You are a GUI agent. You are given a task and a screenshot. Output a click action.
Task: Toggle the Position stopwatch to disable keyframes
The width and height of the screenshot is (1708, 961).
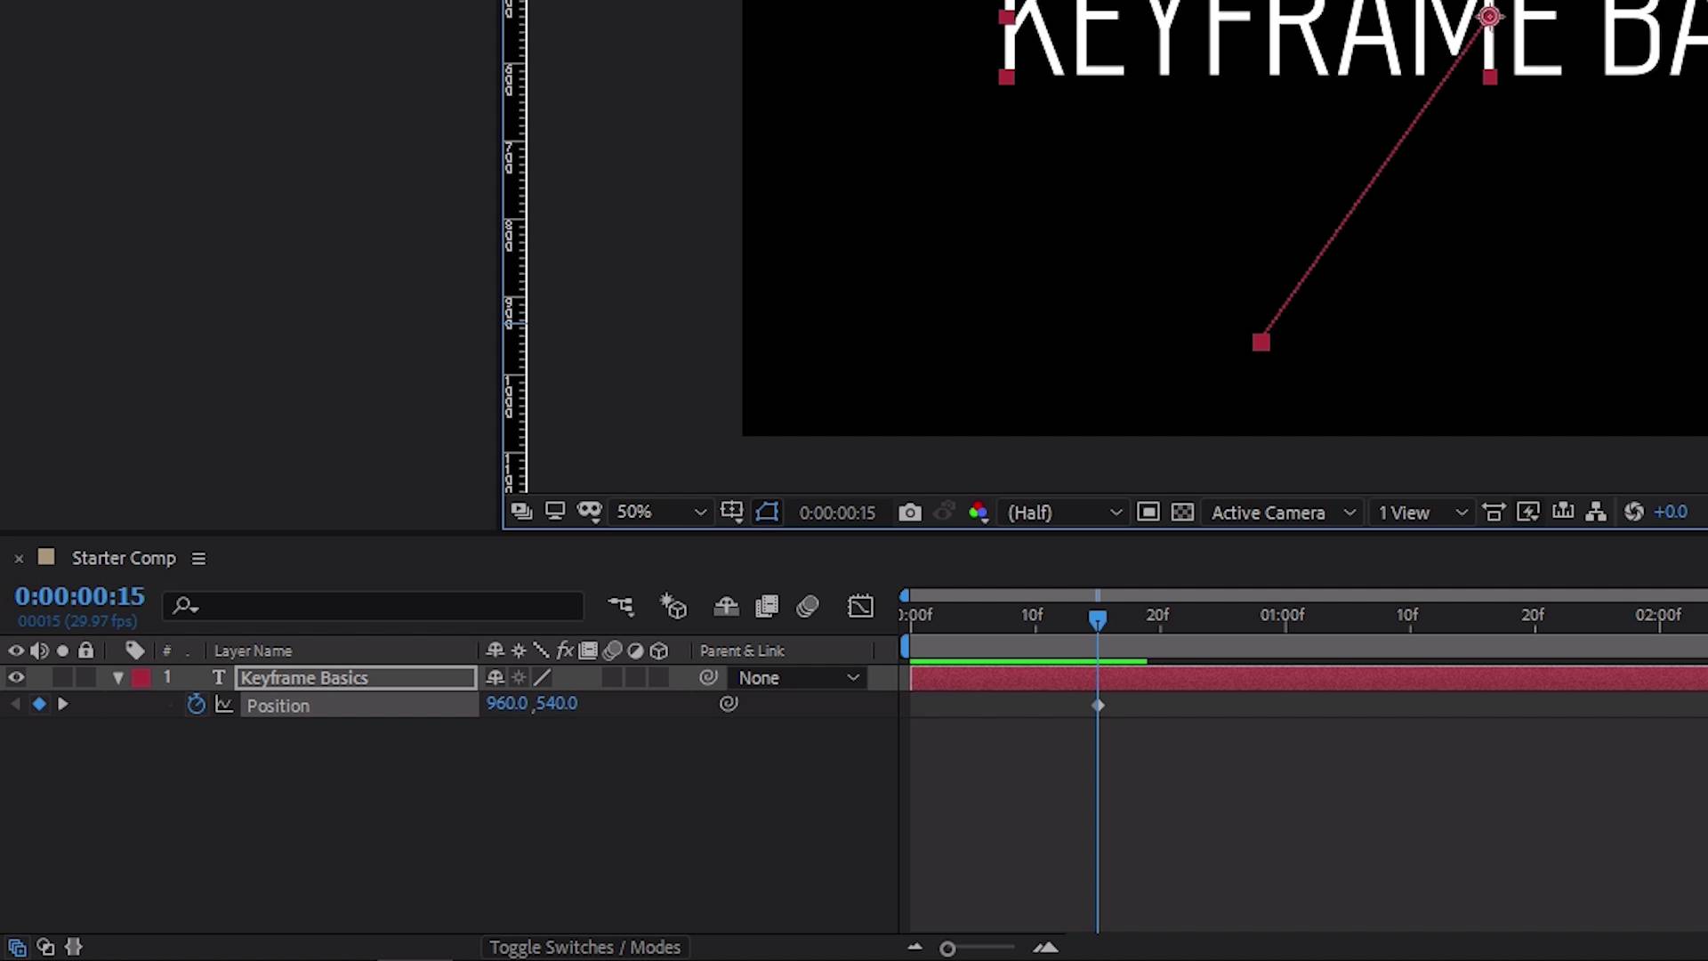(x=196, y=704)
